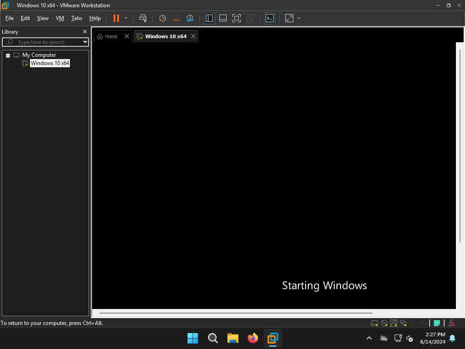465x349 pixels.
Task: Send Ctrl+Alt+Del to the virtual machine
Action: pyautogui.click(x=143, y=18)
